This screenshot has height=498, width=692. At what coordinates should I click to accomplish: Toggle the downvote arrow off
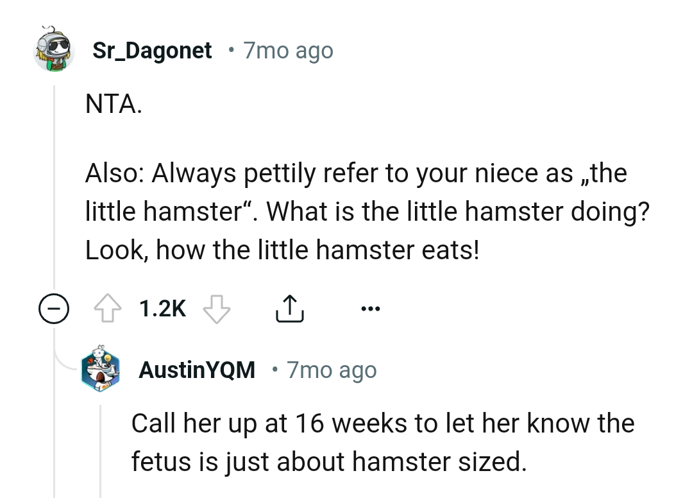coord(217,309)
